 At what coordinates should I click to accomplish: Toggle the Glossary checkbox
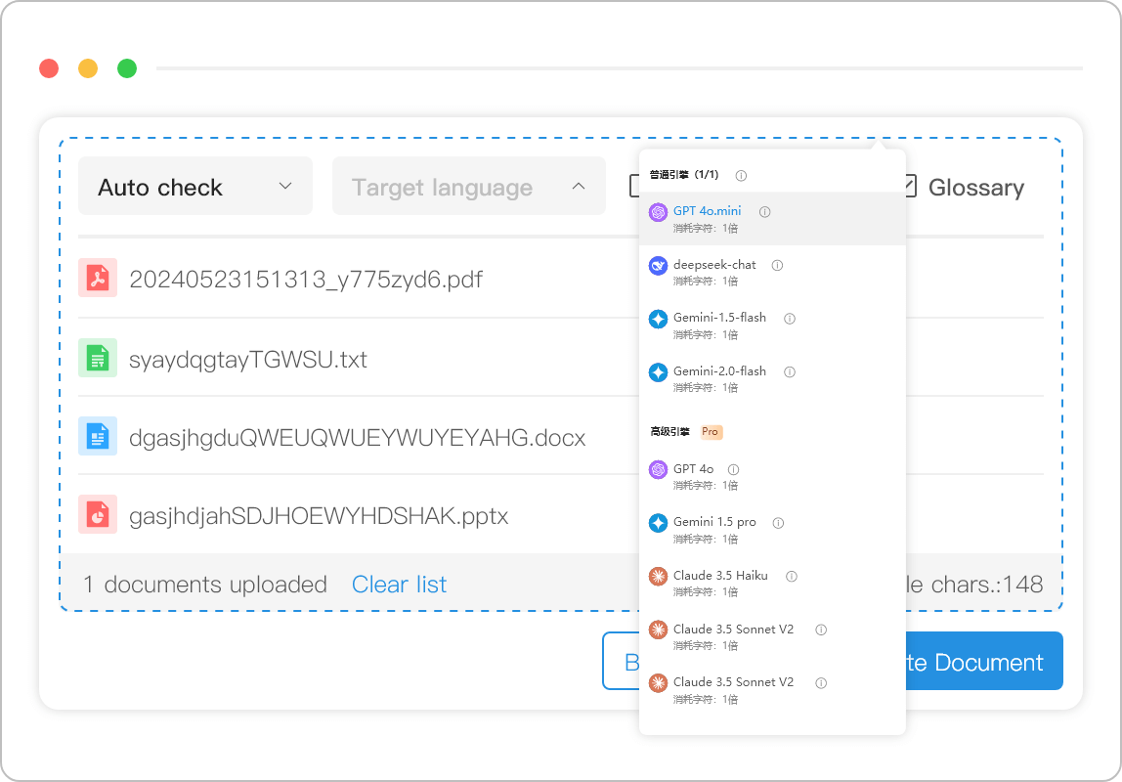910,186
